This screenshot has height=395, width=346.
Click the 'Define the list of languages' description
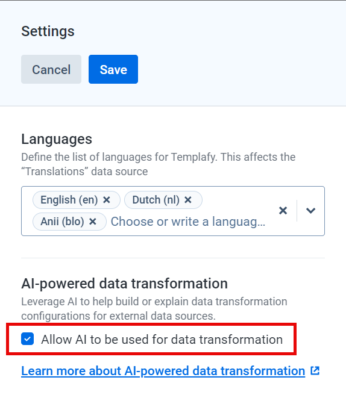click(x=159, y=164)
